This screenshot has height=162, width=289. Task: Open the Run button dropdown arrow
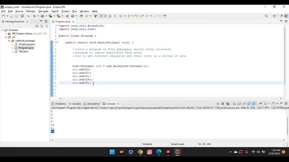coord(46,16)
